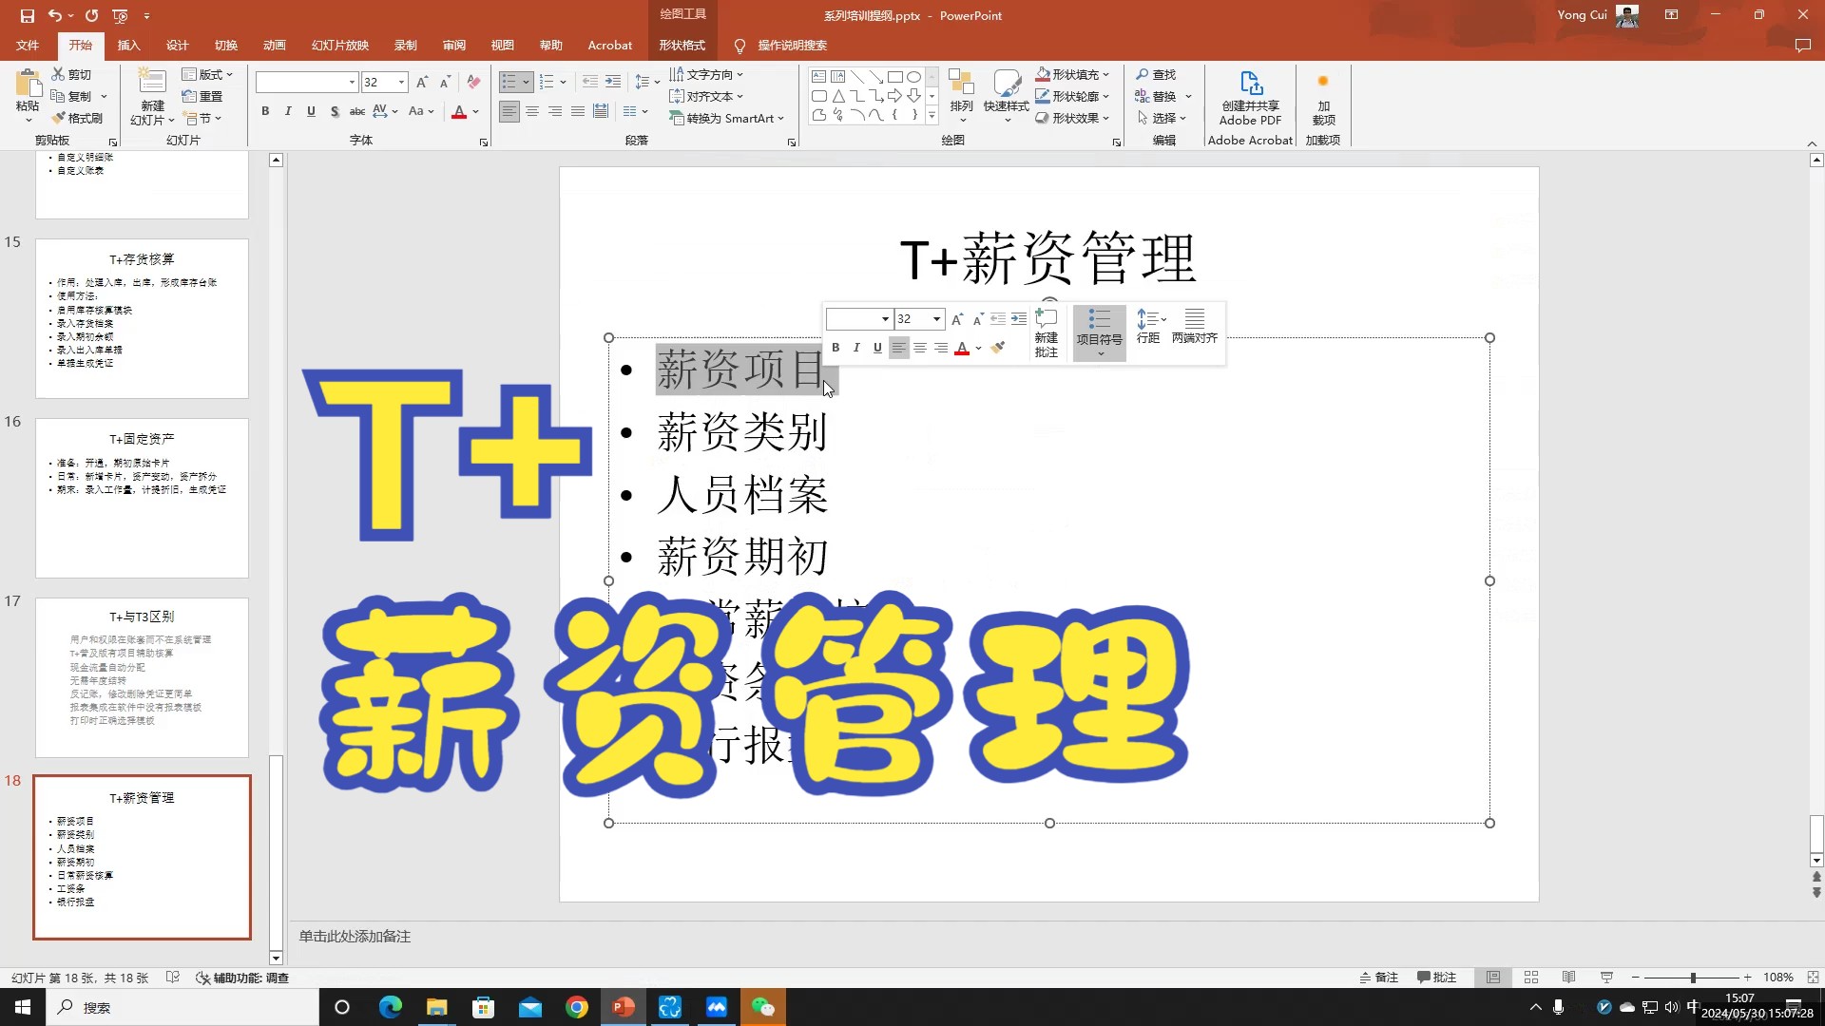Click Reset (重置) button

click(202, 96)
